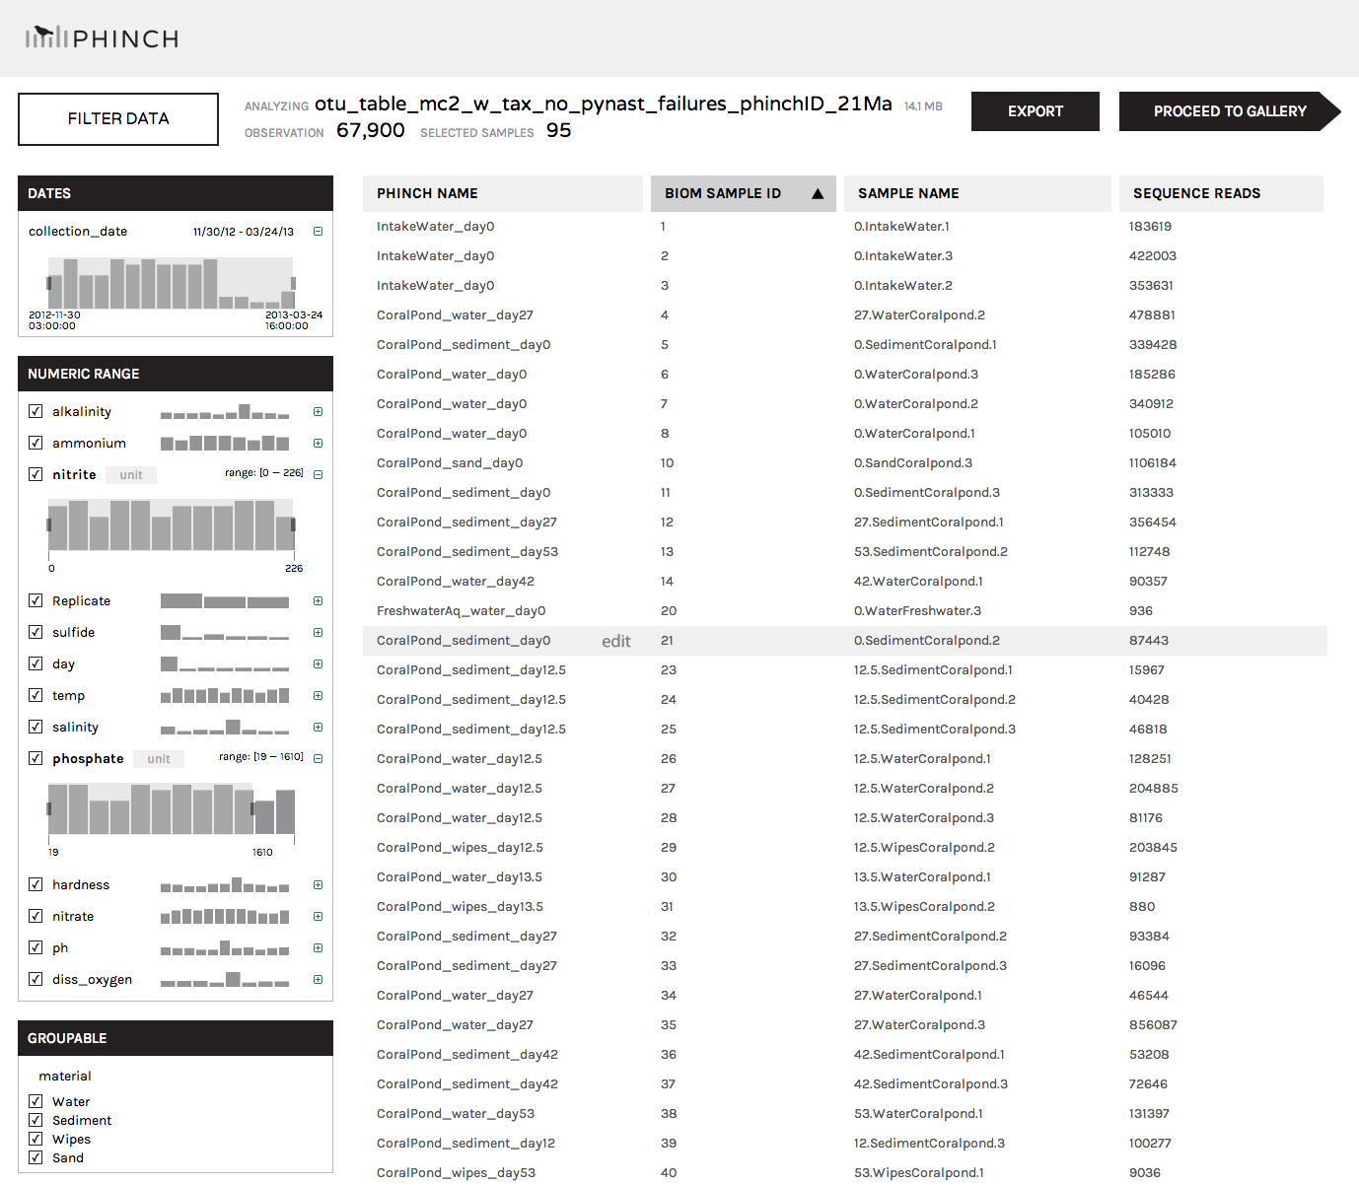Grab the right handle of the date slider
Screen dimensions: 1359x1185
click(x=293, y=283)
